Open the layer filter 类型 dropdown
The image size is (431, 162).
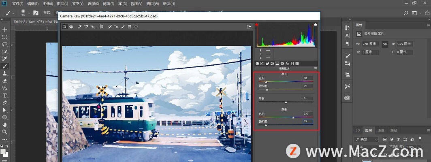pyautogui.click(x=367, y=139)
